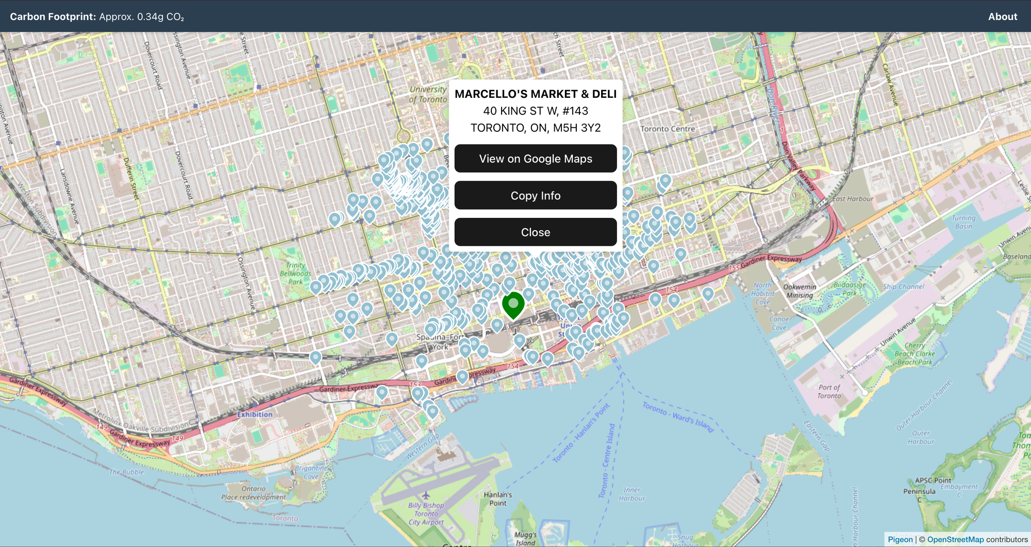Click the MARCELLO'S MARKET & DELI title
This screenshot has height=547, width=1031.
click(536, 94)
